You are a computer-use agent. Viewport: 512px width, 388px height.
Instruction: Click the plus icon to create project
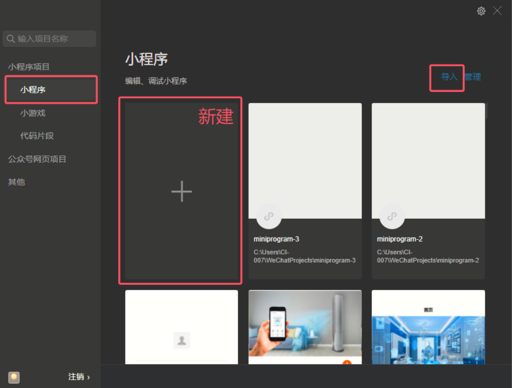(x=181, y=192)
